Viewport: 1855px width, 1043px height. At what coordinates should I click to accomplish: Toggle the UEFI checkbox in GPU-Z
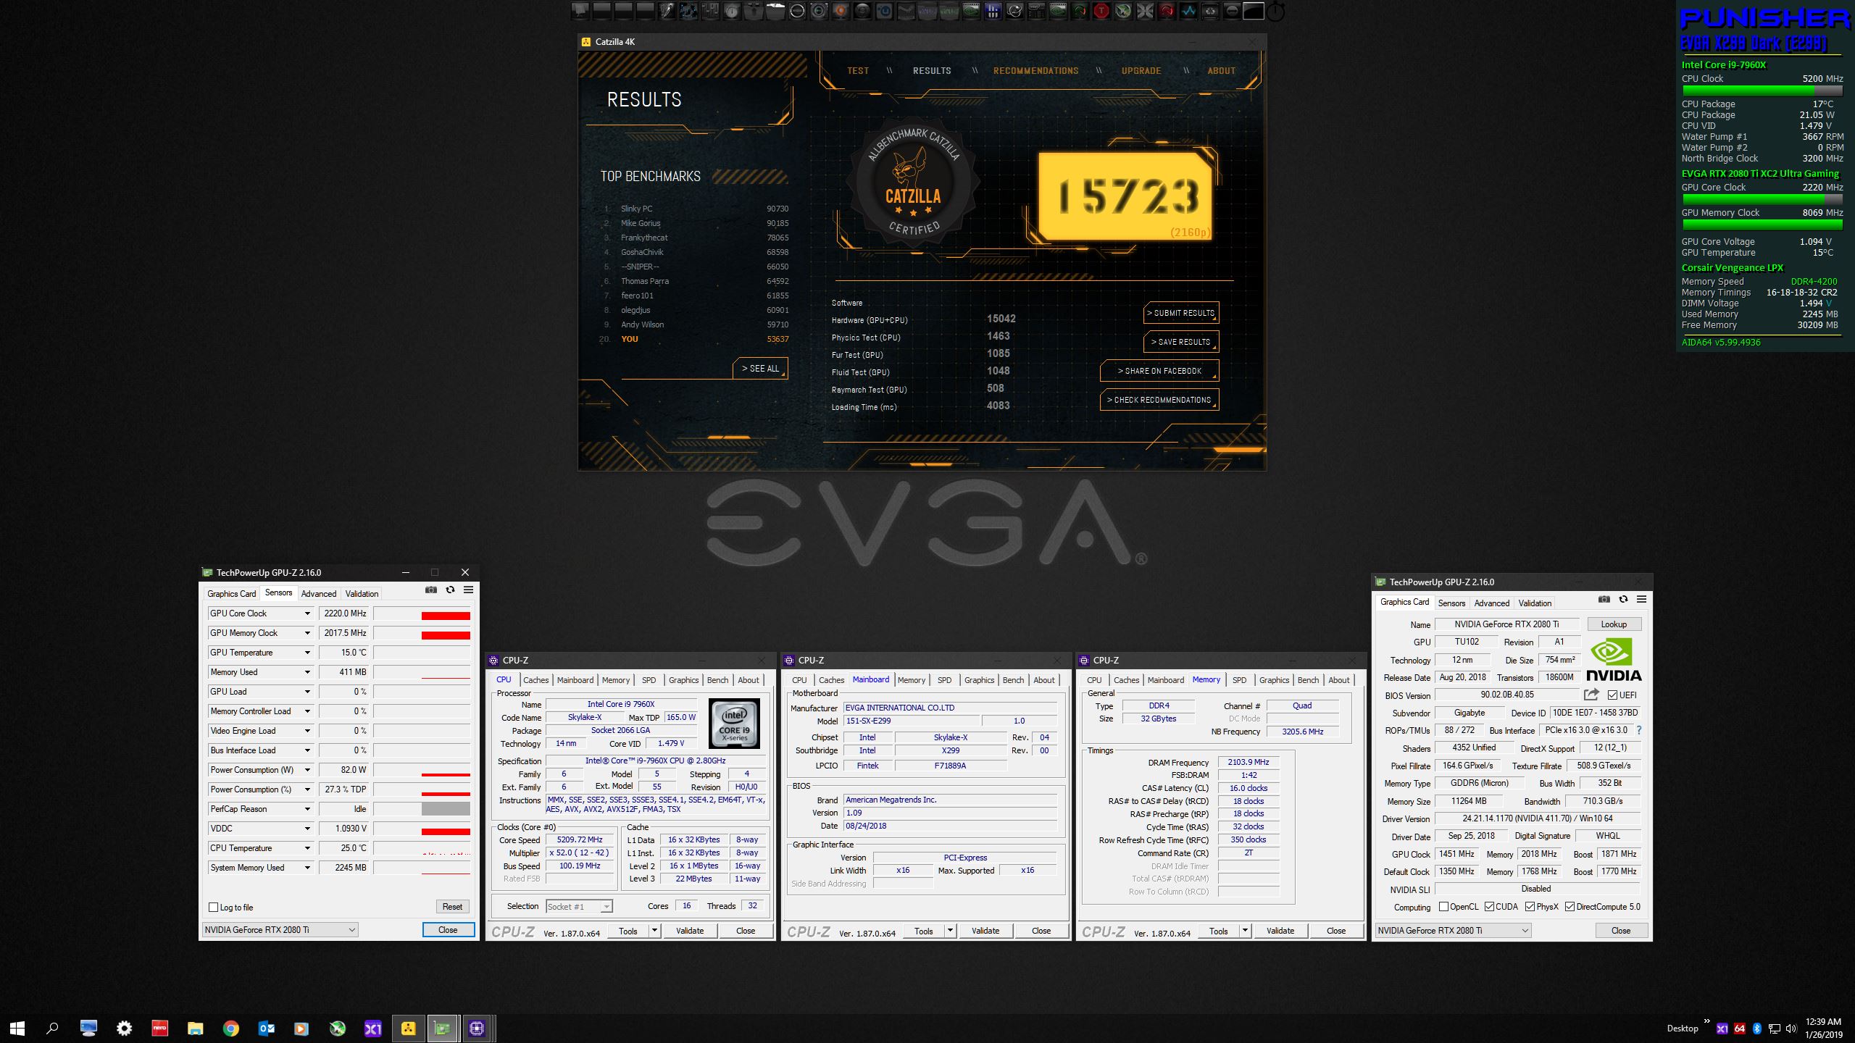(x=1612, y=695)
